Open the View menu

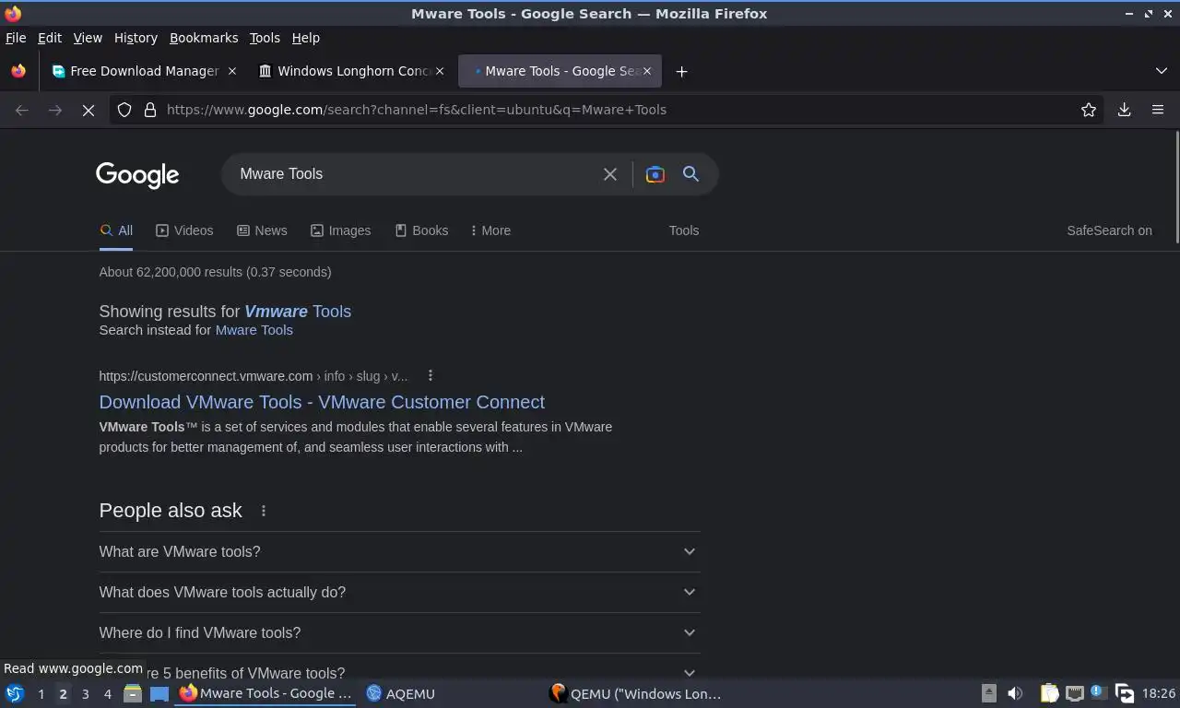click(88, 38)
